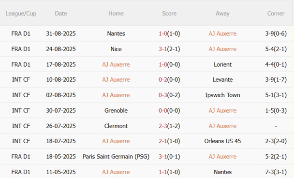This screenshot has width=294, height=178.
Task: Open AJ Auxerre away link versus Nice
Action: (222, 49)
